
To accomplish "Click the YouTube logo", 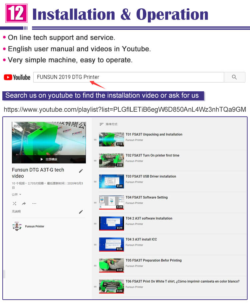I will pos(17,77).
